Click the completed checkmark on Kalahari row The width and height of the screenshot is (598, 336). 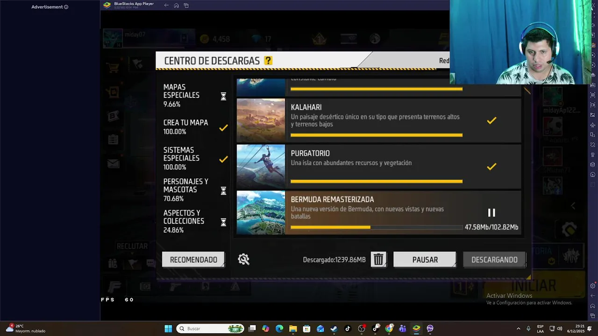click(491, 120)
